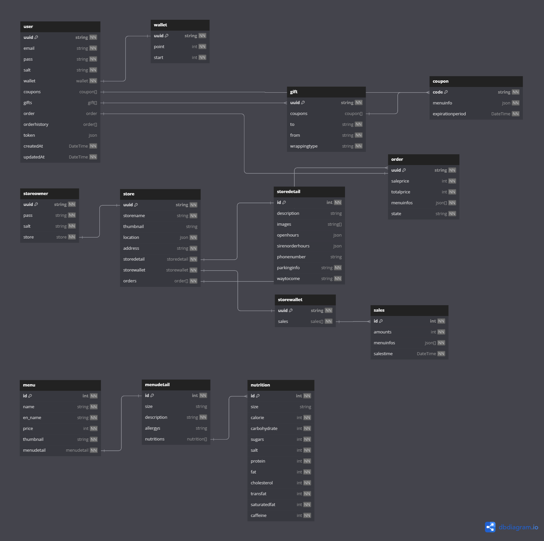The width and height of the screenshot is (544, 541).
Task: Click the location row in store table
Action: tap(160, 238)
